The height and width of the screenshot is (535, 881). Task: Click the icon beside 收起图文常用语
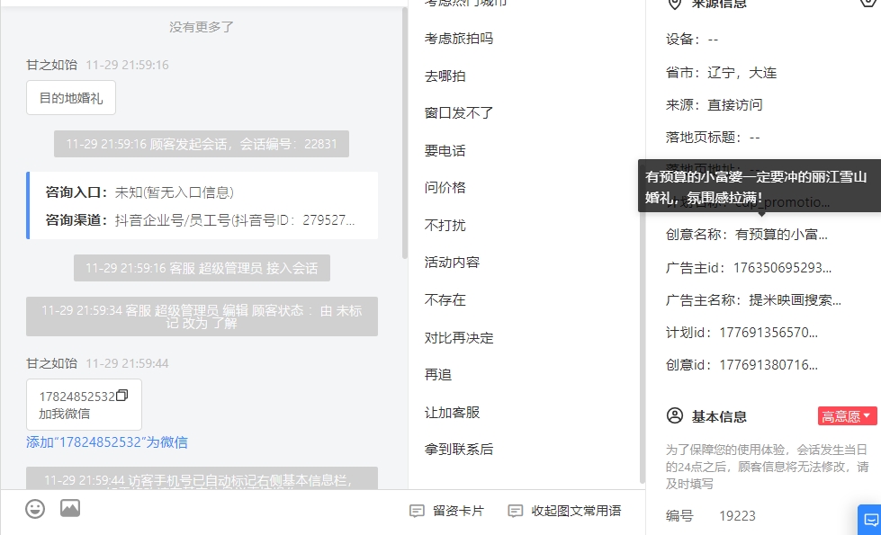[516, 511]
